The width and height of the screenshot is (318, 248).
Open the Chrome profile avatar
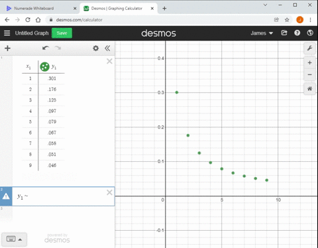[x=299, y=20]
